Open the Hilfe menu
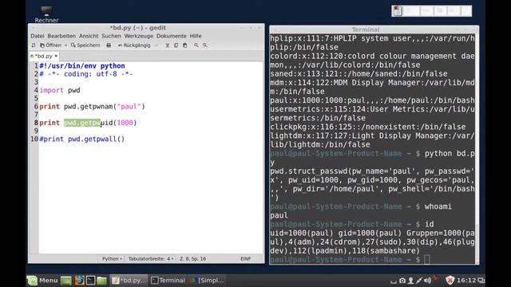Image resolution: width=511 pixels, height=287 pixels. coord(196,36)
